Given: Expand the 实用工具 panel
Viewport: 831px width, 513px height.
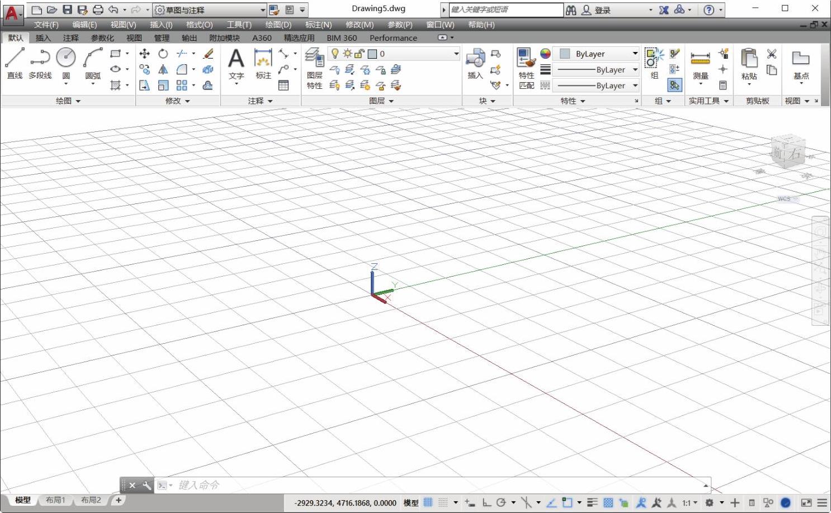Looking at the screenshot, I should pos(709,101).
